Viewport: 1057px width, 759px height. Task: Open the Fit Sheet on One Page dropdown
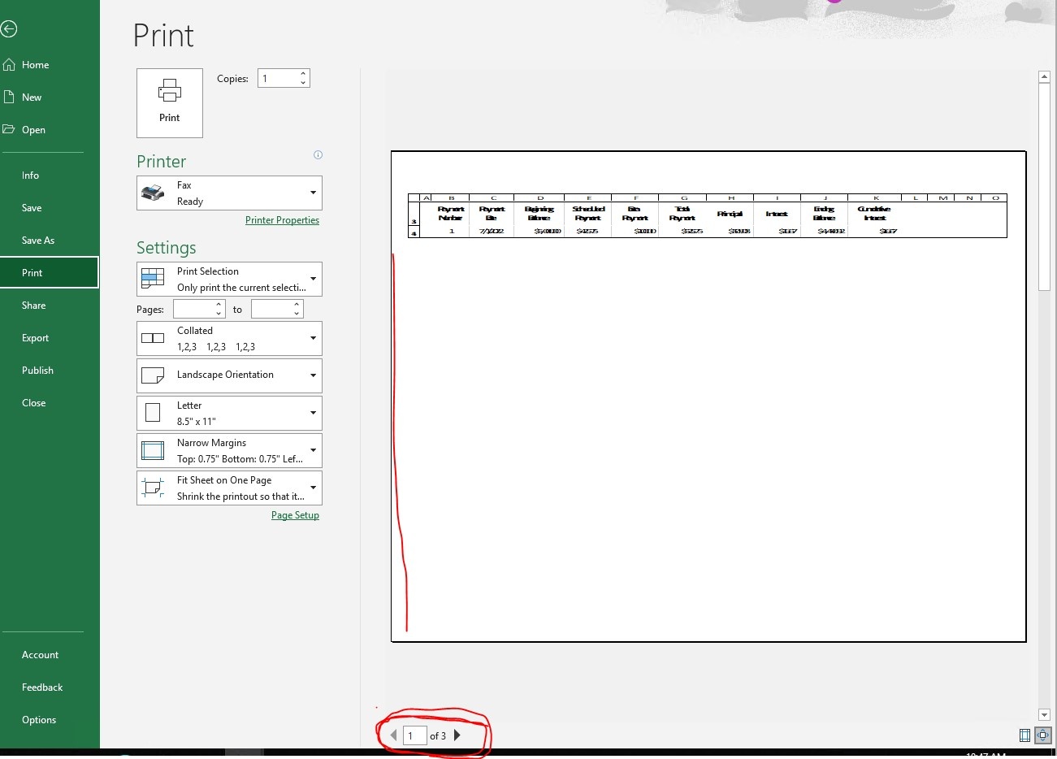(x=229, y=488)
